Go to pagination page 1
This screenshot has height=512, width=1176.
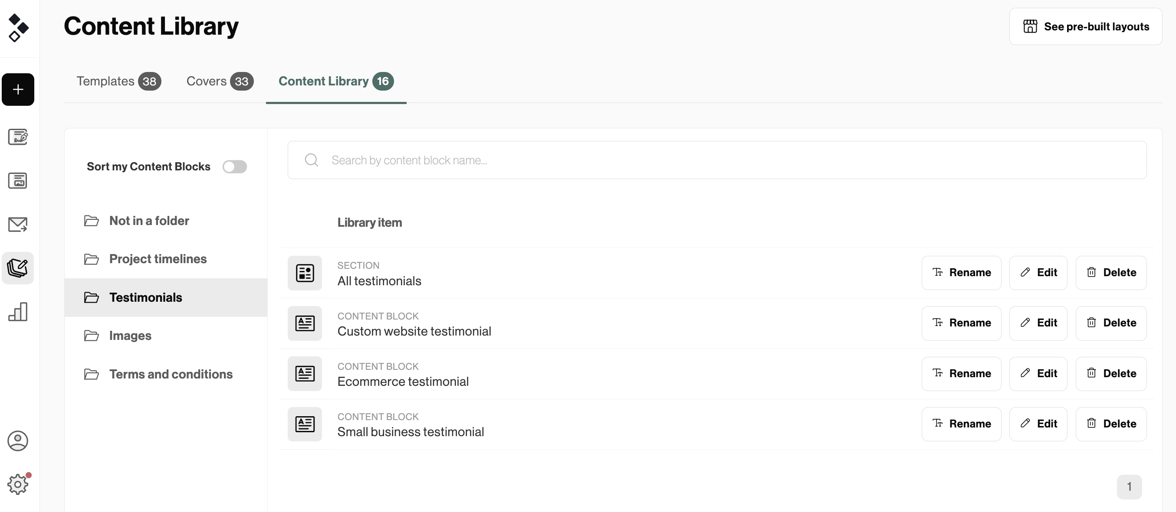(x=1130, y=487)
